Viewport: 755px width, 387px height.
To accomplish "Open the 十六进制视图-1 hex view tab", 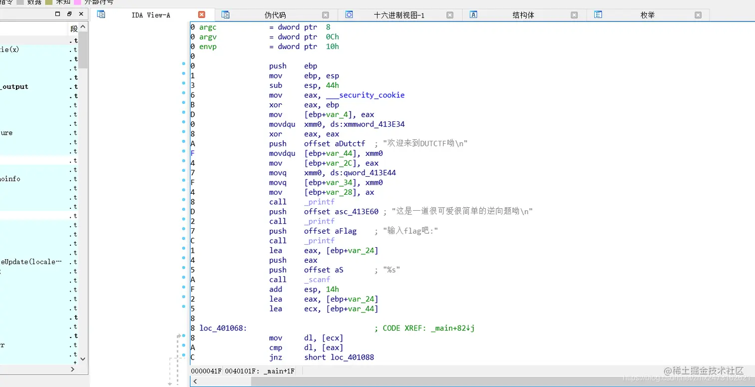I will pyautogui.click(x=399, y=15).
